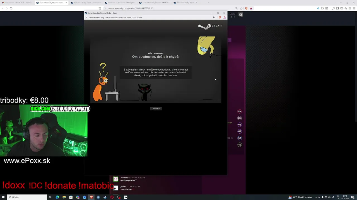The width and height of the screenshot is (357, 200).
Task: Open Brave playlist music note icon
Action: click(x=333, y=8)
